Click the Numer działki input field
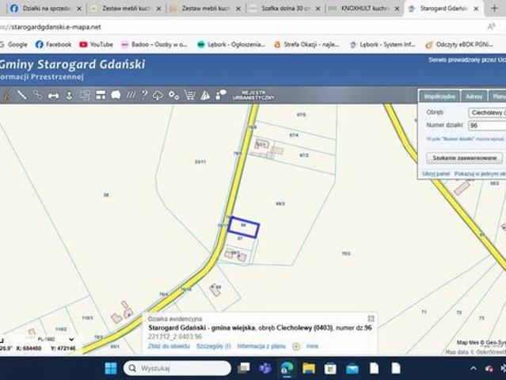Screen dimensions: 506x380 click(487, 126)
